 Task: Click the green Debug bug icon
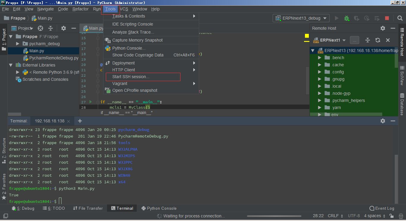(x=347, y=18)
